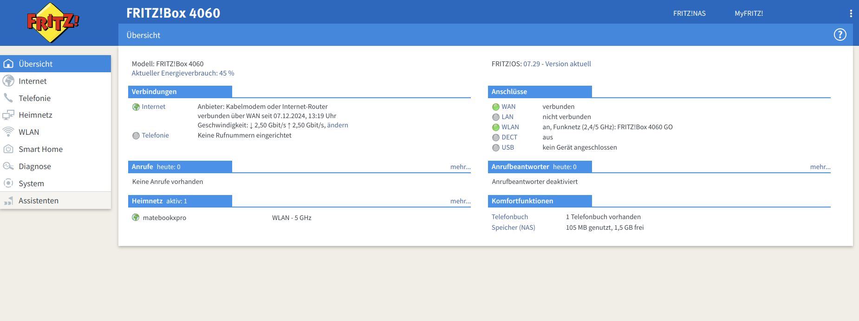
Task: Open the three-dot options menu
Action: [x=851, y=13]
